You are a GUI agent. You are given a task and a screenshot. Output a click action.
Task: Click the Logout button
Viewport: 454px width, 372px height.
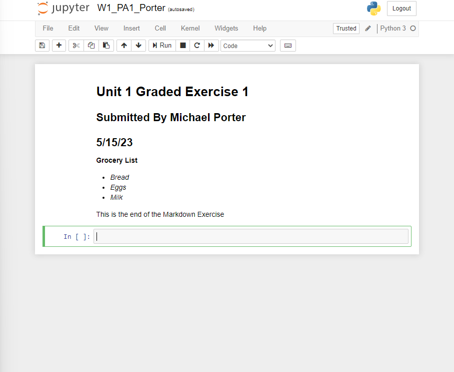coord(401,8)
